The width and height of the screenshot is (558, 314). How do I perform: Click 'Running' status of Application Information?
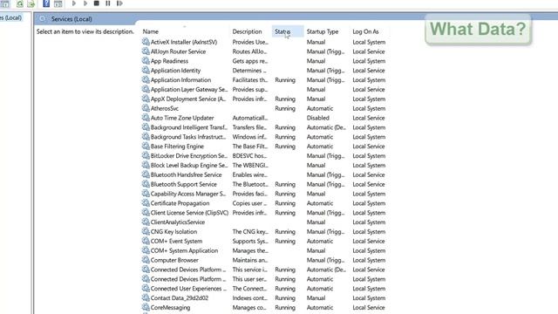coord(285,79)
